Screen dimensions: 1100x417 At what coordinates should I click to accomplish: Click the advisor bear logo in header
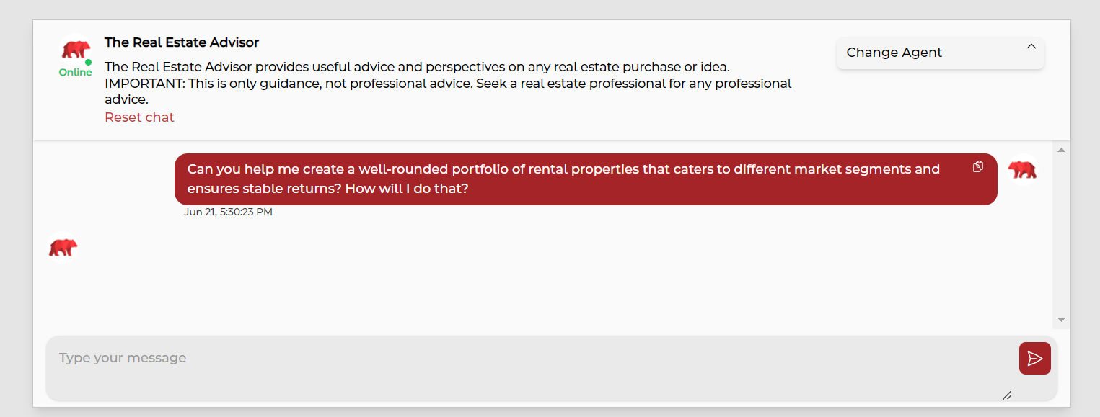(x=76, y=50)
